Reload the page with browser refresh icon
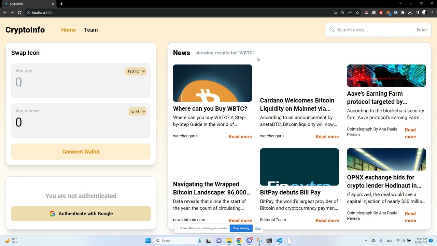The height and width of the screenshot is (246, 437). pyautogui.click(x=19, y=13)
